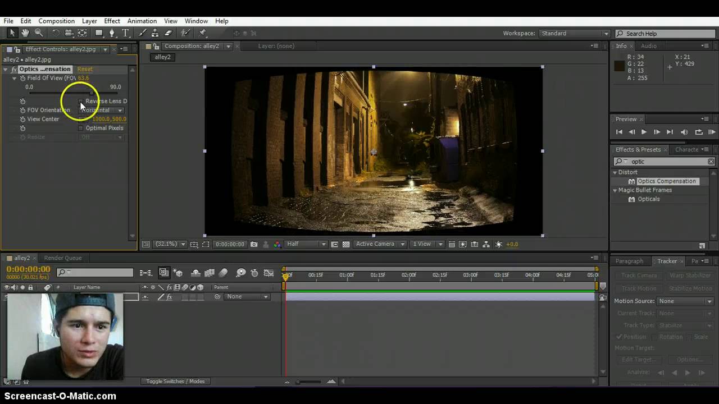719x404 pixels.
Task: Open show channel color icon
Action: point(277,244)
